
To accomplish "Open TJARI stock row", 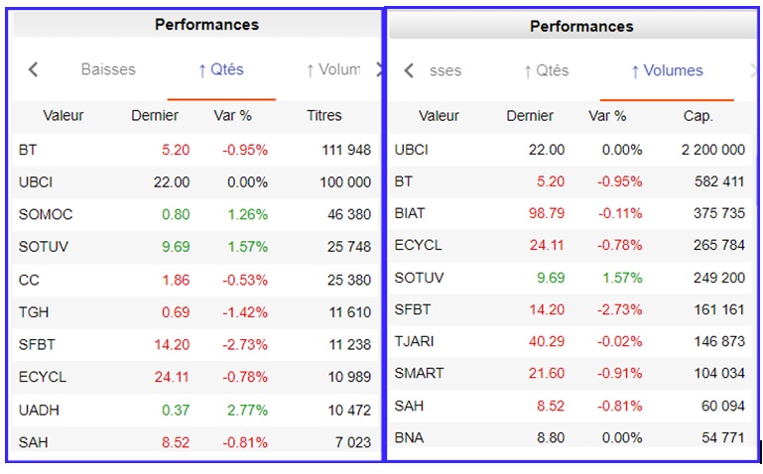I will point(415,341).
